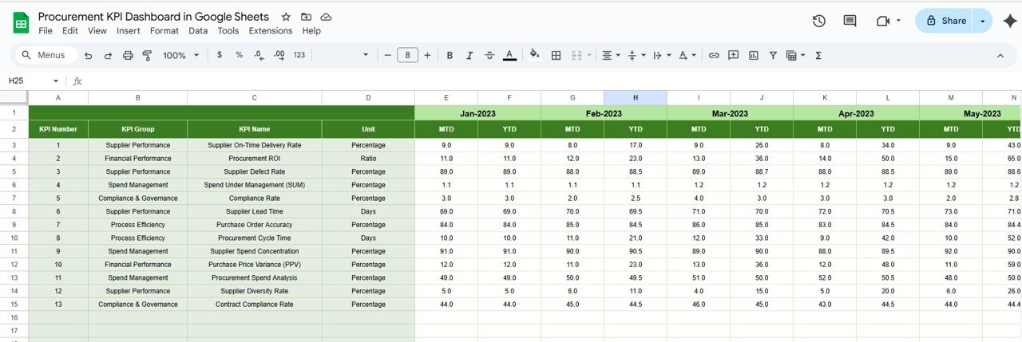The height and width of the screenshot is (342, 1022).
Task: Create a filter
Action: pyautogui.click(x=773, y=55)
